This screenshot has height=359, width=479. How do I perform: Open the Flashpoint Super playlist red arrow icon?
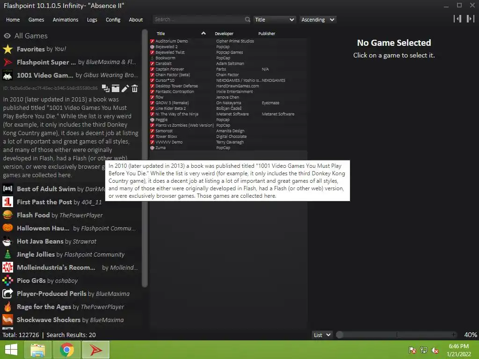7,62
